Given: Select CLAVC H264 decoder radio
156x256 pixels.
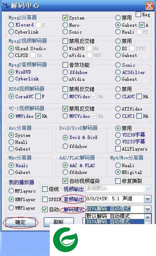Looking at the screenshot, I should pyautogui.click(x=118, y=97).
